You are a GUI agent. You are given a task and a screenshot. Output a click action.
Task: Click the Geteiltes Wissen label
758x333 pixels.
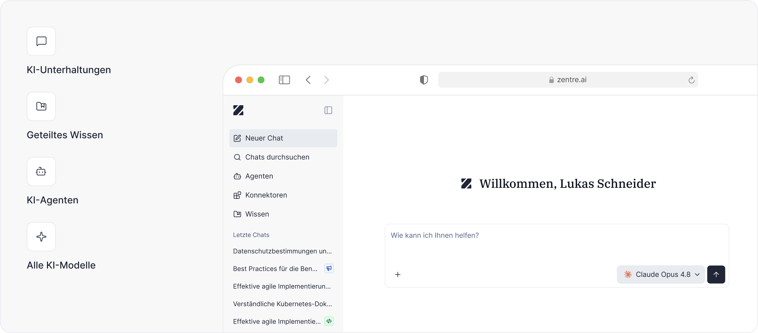(x=65, y=135)
